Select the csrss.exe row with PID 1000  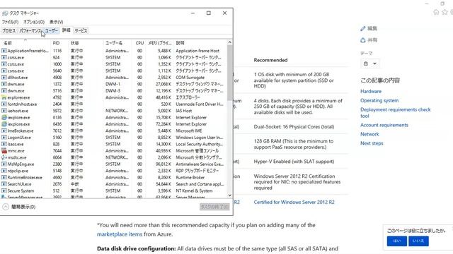click(x=114, y=64)
